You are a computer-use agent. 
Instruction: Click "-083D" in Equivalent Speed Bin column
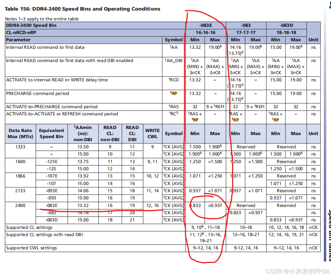(52, 220)
